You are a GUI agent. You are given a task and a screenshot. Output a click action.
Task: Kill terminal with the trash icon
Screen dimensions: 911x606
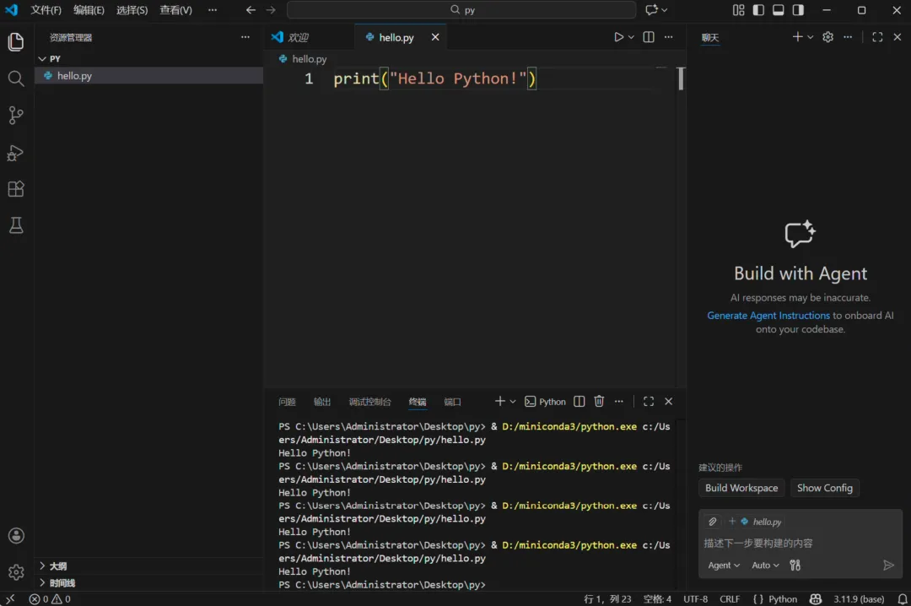click(599, 402)
